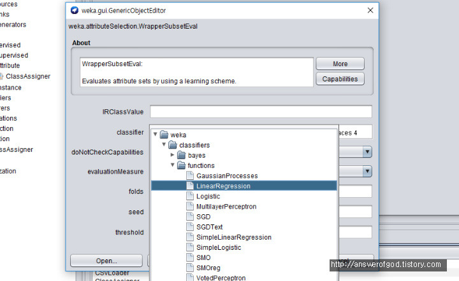Click the 'ttribute' item in the background sidebar

point(10,65)
